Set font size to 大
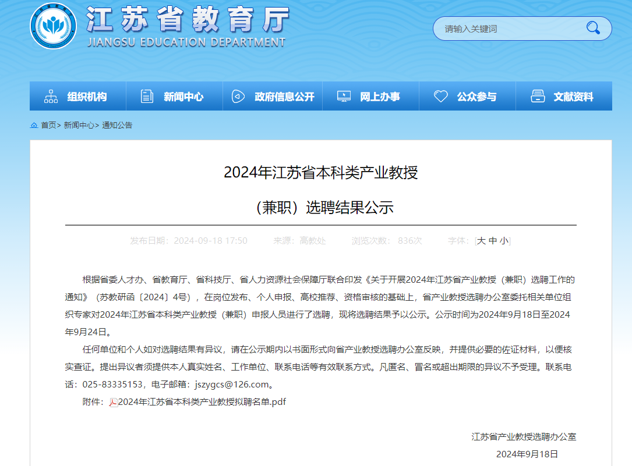This screenshot has width=632, height=466. (482, 241)
